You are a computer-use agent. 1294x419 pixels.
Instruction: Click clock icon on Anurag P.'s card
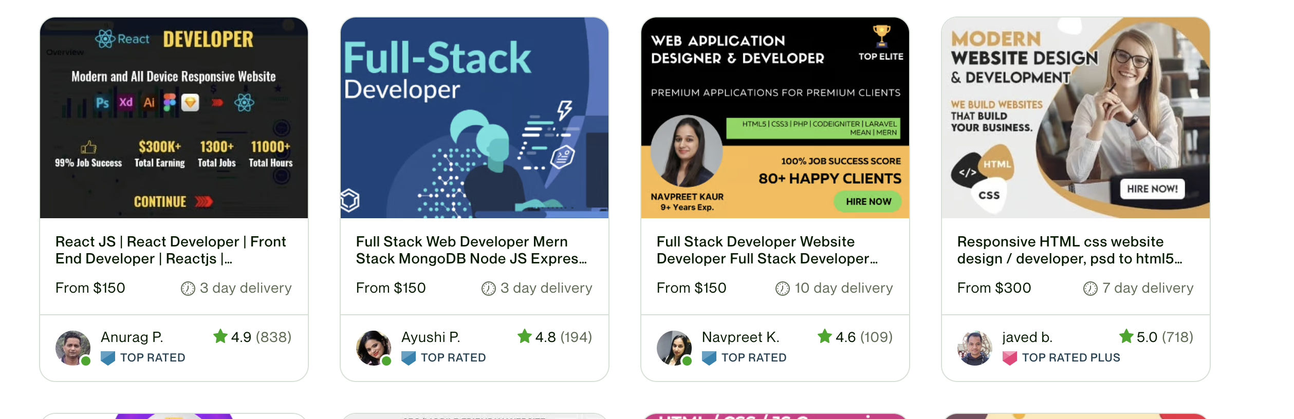(x=188, y=289)
